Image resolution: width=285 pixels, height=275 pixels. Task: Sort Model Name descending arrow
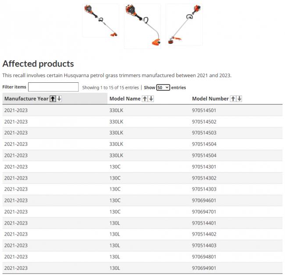coord(151,99)
